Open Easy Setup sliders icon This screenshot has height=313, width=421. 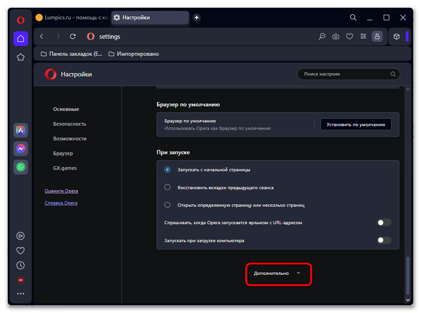point(363,36)
